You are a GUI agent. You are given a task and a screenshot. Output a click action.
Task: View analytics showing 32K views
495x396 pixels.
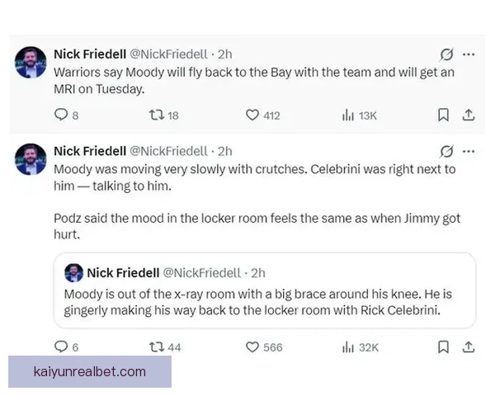coord(348,347)
